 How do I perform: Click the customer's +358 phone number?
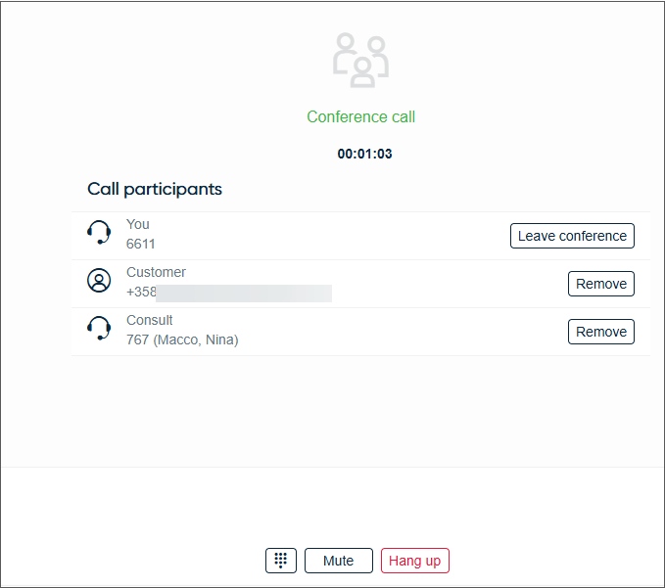(x=229, y=292)
